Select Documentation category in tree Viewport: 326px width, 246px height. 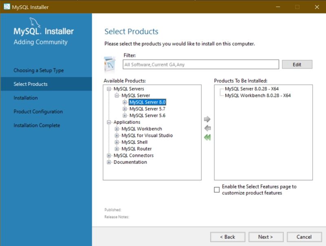[x=130, y=162]
